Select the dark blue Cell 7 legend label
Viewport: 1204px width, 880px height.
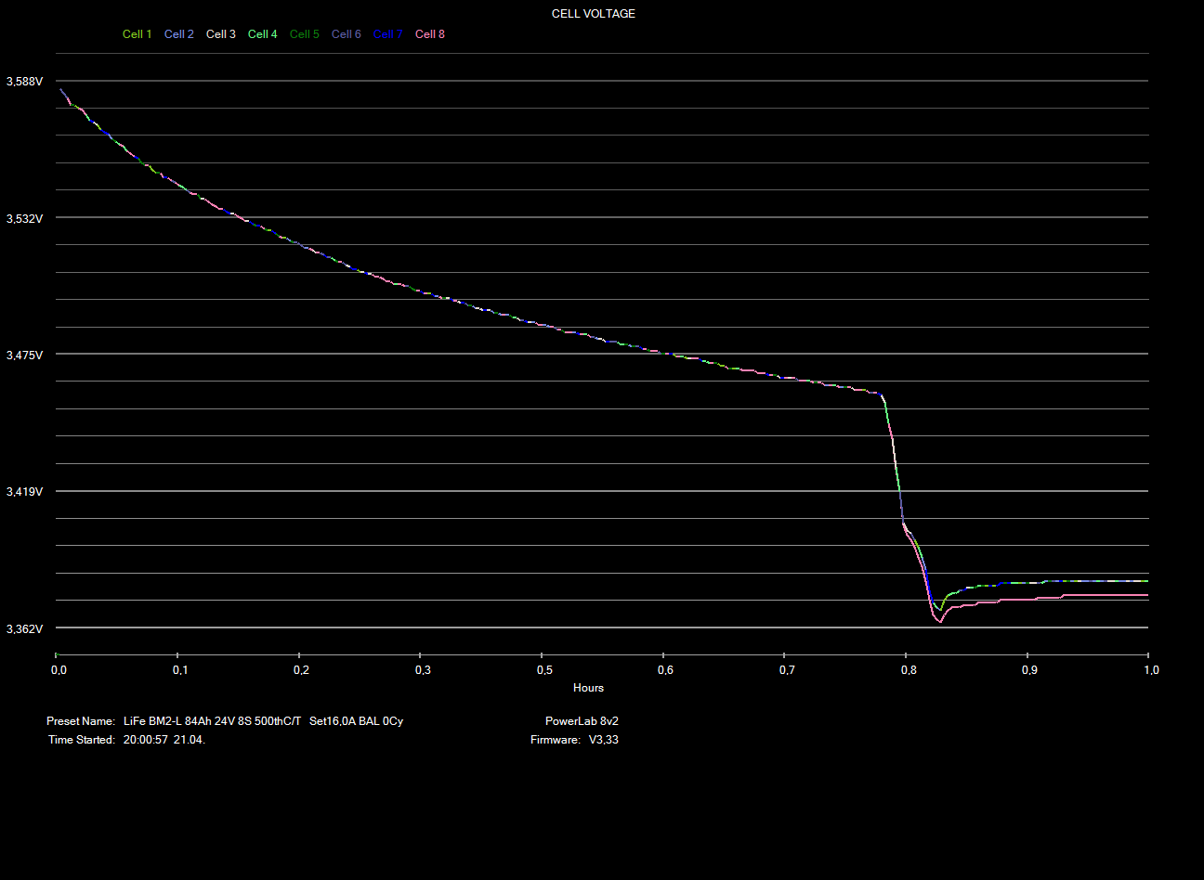coord(387,34)
